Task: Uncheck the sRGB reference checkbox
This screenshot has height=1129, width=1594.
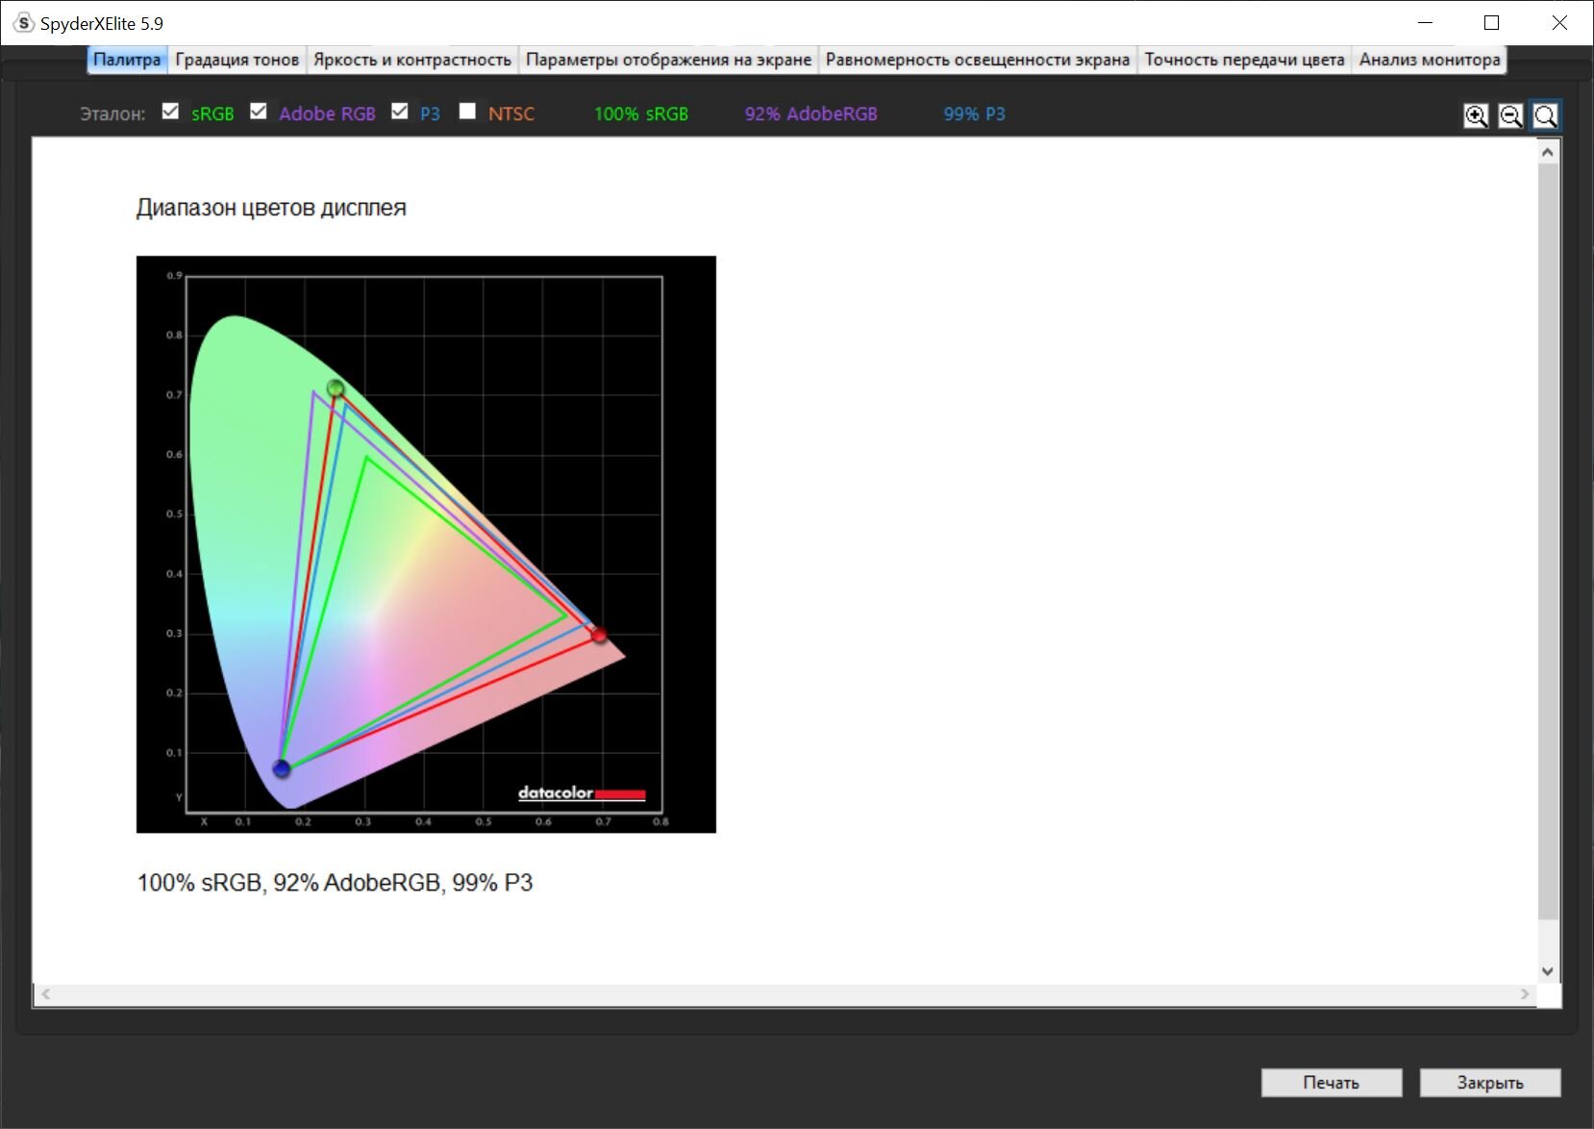Action: point(171,112)
